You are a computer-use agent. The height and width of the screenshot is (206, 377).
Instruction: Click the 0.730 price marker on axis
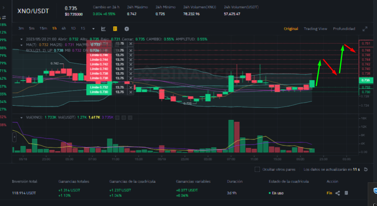pos(366,92)
